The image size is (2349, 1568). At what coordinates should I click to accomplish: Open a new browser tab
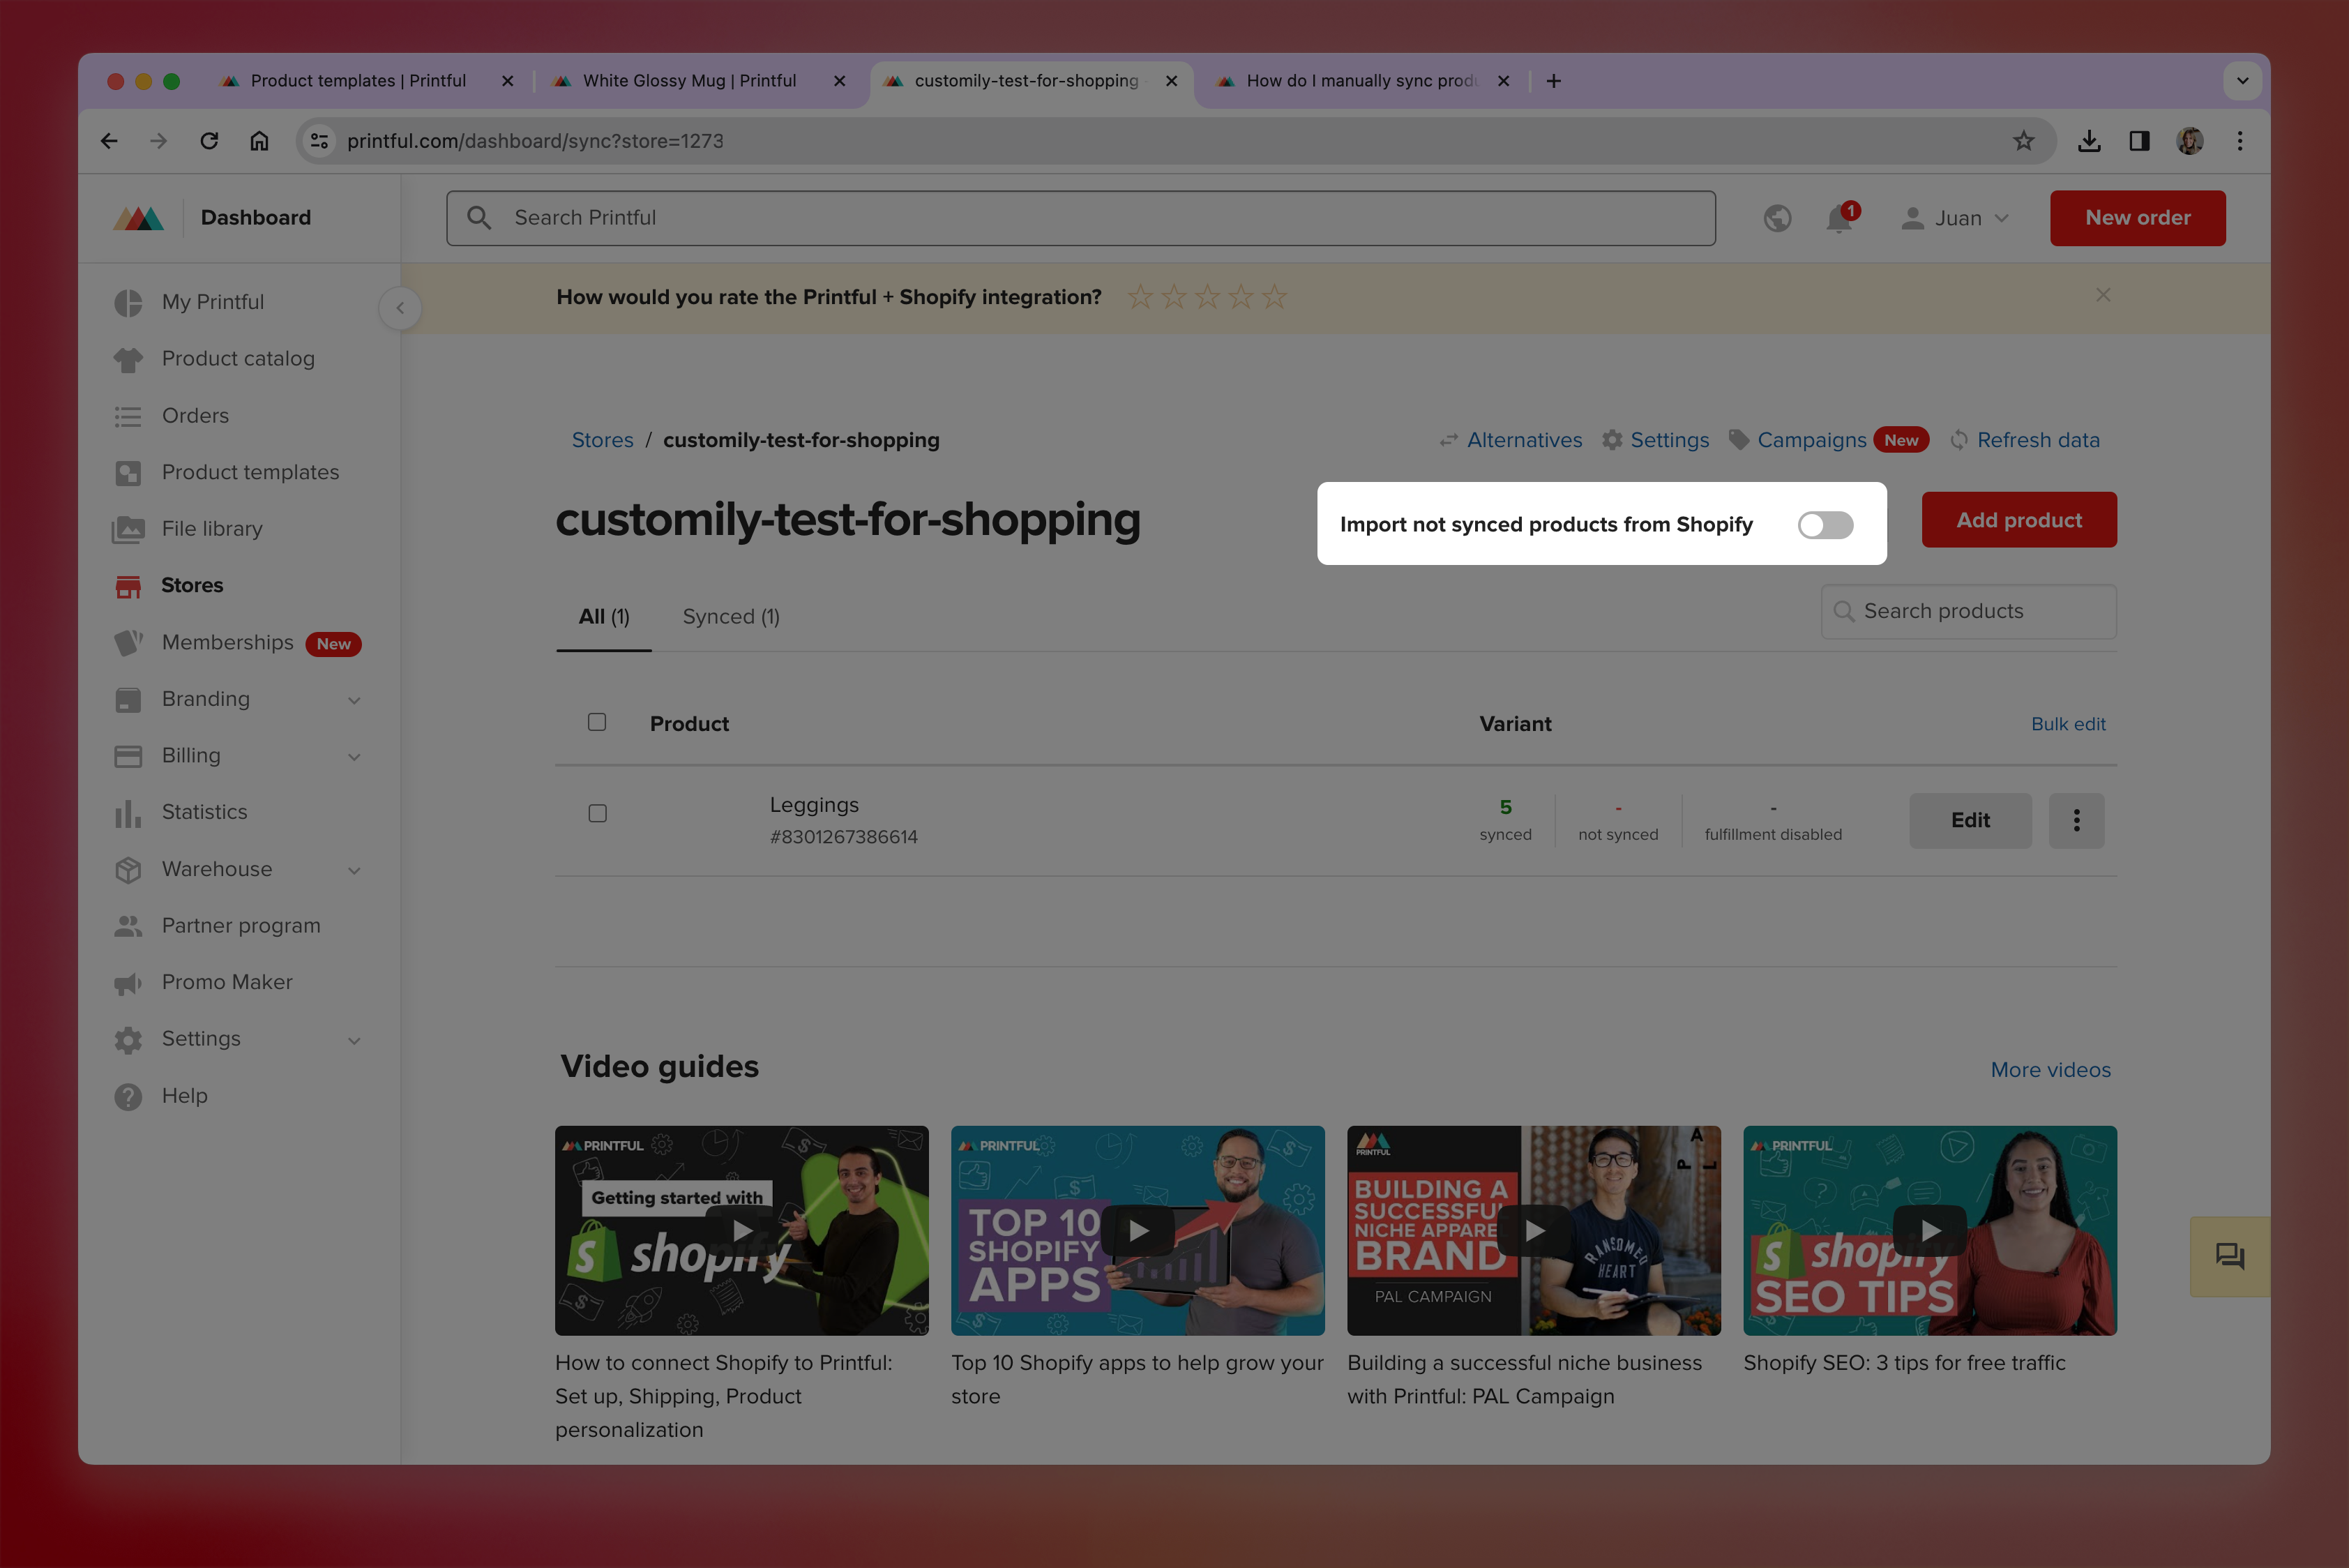(1553, 81)
